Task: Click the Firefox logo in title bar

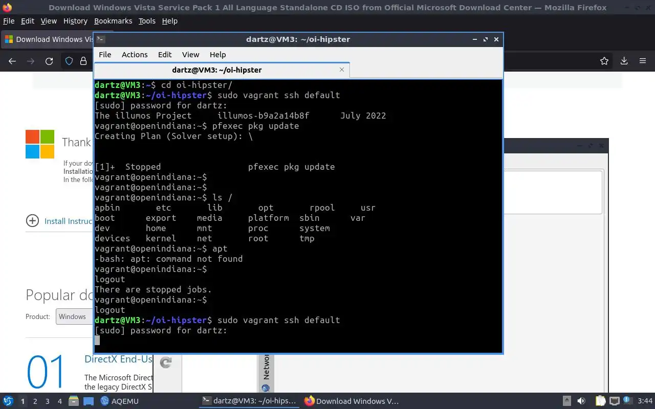Action: pos(7,7)
